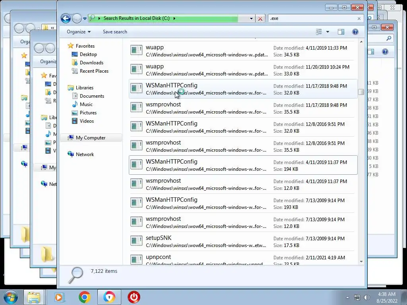Open the volume speaker tray icon
407x305 pixels.
click(367, 297)
